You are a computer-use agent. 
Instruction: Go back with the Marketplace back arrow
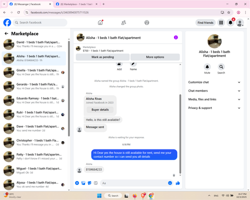pos(6,33)
